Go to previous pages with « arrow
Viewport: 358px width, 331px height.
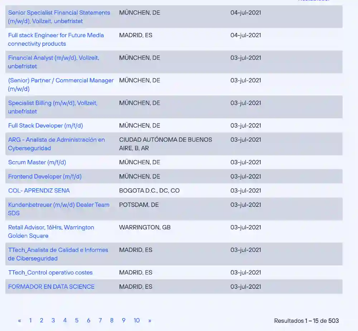coord(19,321)
